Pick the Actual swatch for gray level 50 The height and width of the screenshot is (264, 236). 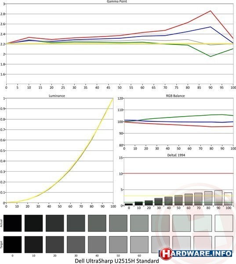coord(118,223)
